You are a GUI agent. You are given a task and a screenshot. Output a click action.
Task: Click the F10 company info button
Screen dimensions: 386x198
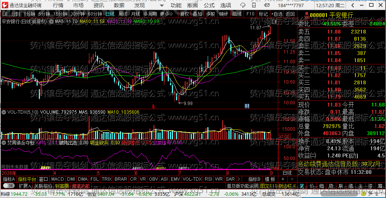click(250, 14)
